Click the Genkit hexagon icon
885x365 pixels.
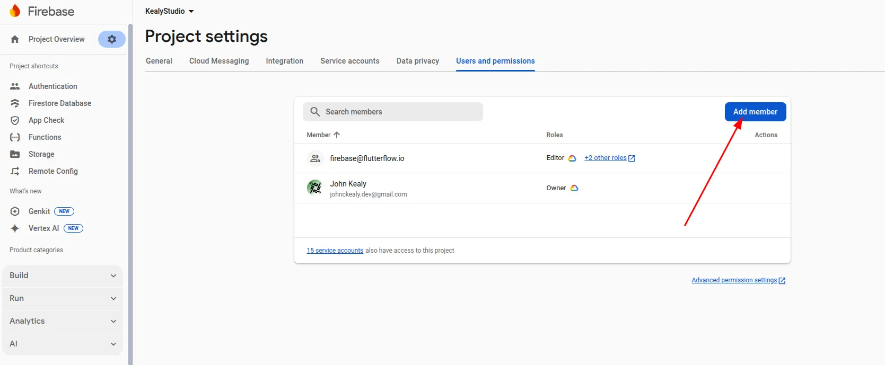pos(15,211)
